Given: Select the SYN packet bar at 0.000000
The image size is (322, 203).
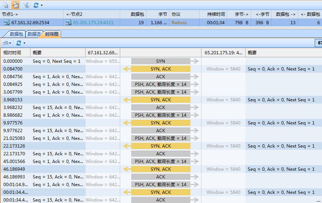Looking at the screenshot, I should coord(161,61).
